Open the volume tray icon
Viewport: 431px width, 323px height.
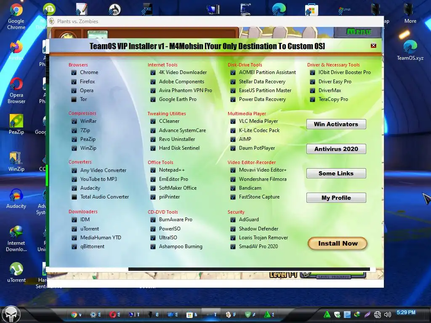[x=388, y=315]
